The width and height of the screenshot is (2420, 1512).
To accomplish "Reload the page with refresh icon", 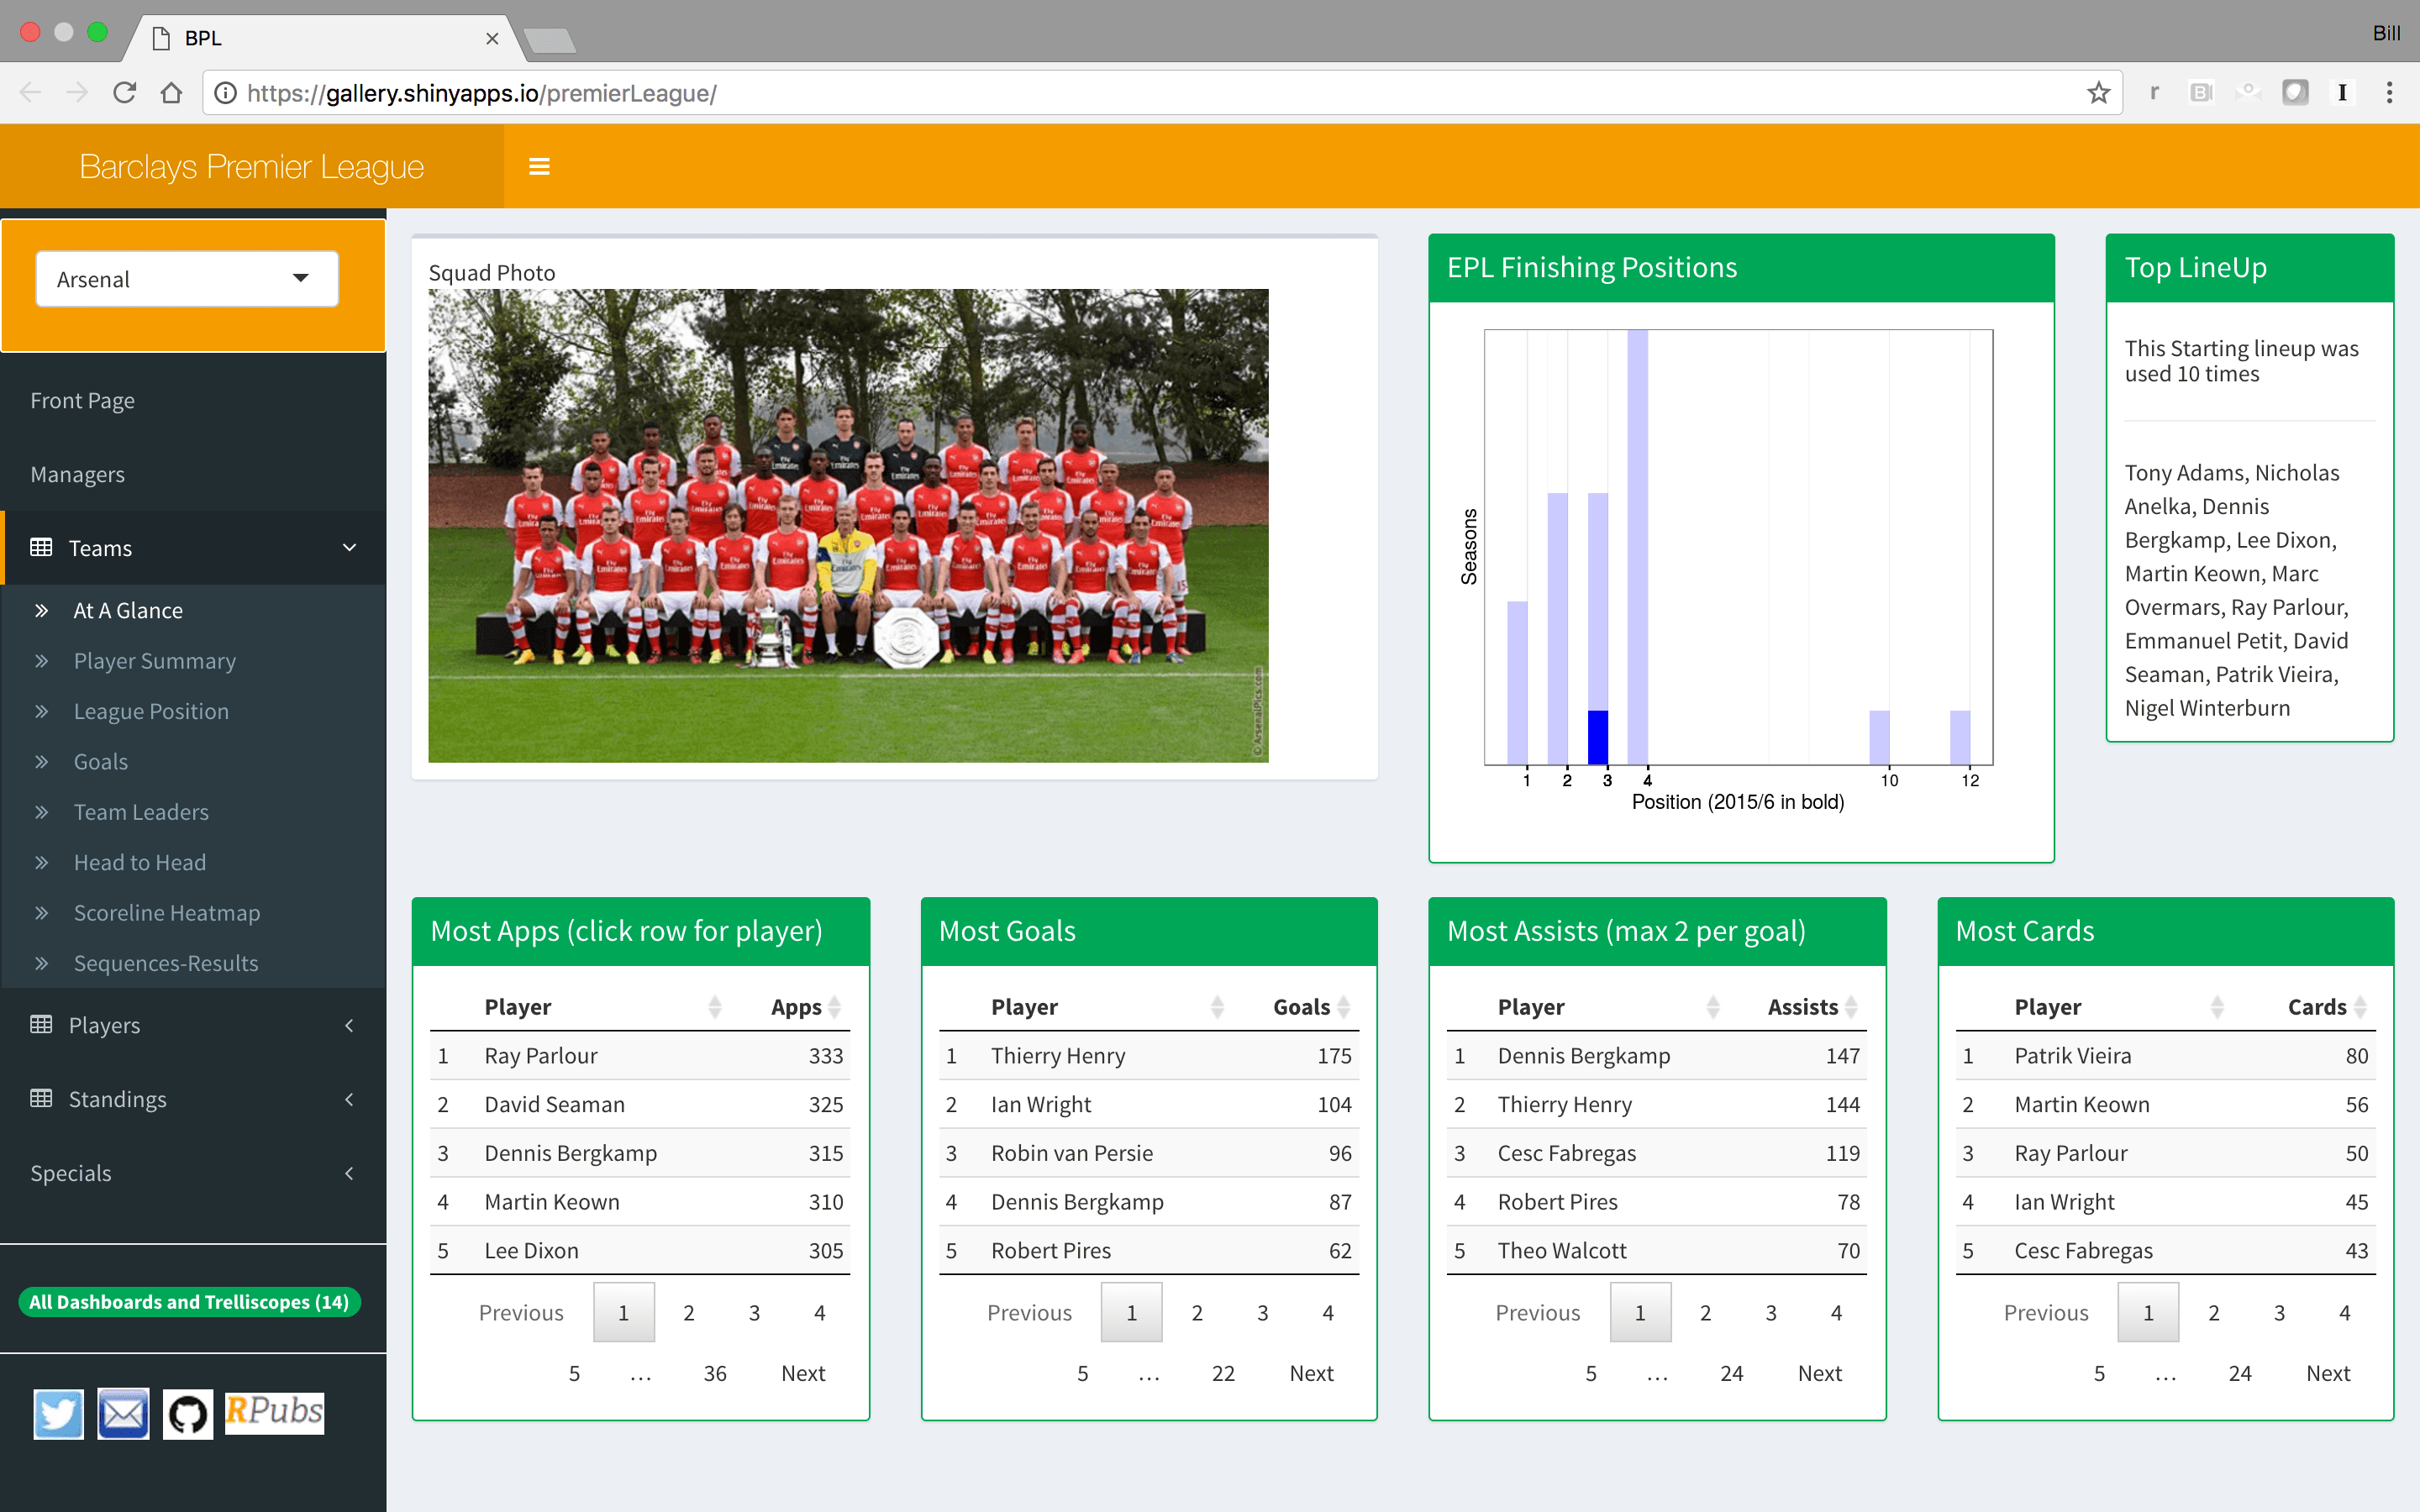I will pyautogui.click(x=124, y=93).
